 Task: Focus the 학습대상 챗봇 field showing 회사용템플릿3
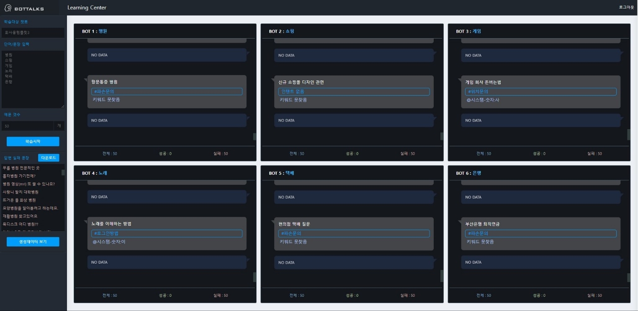point(33,33)
